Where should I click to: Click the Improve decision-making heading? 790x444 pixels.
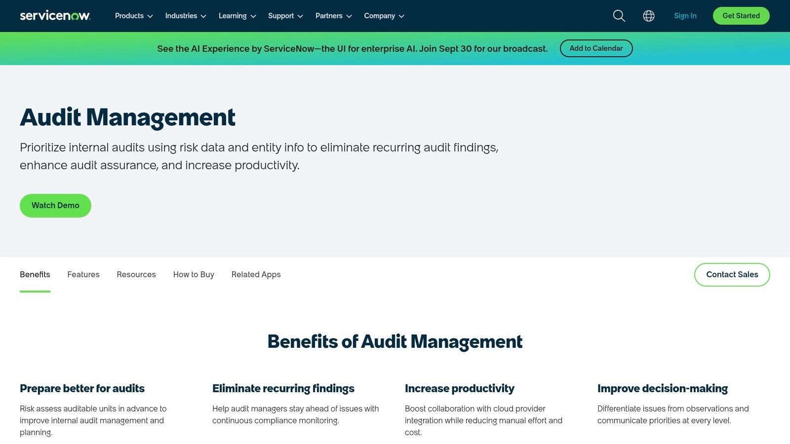point(663,388)
